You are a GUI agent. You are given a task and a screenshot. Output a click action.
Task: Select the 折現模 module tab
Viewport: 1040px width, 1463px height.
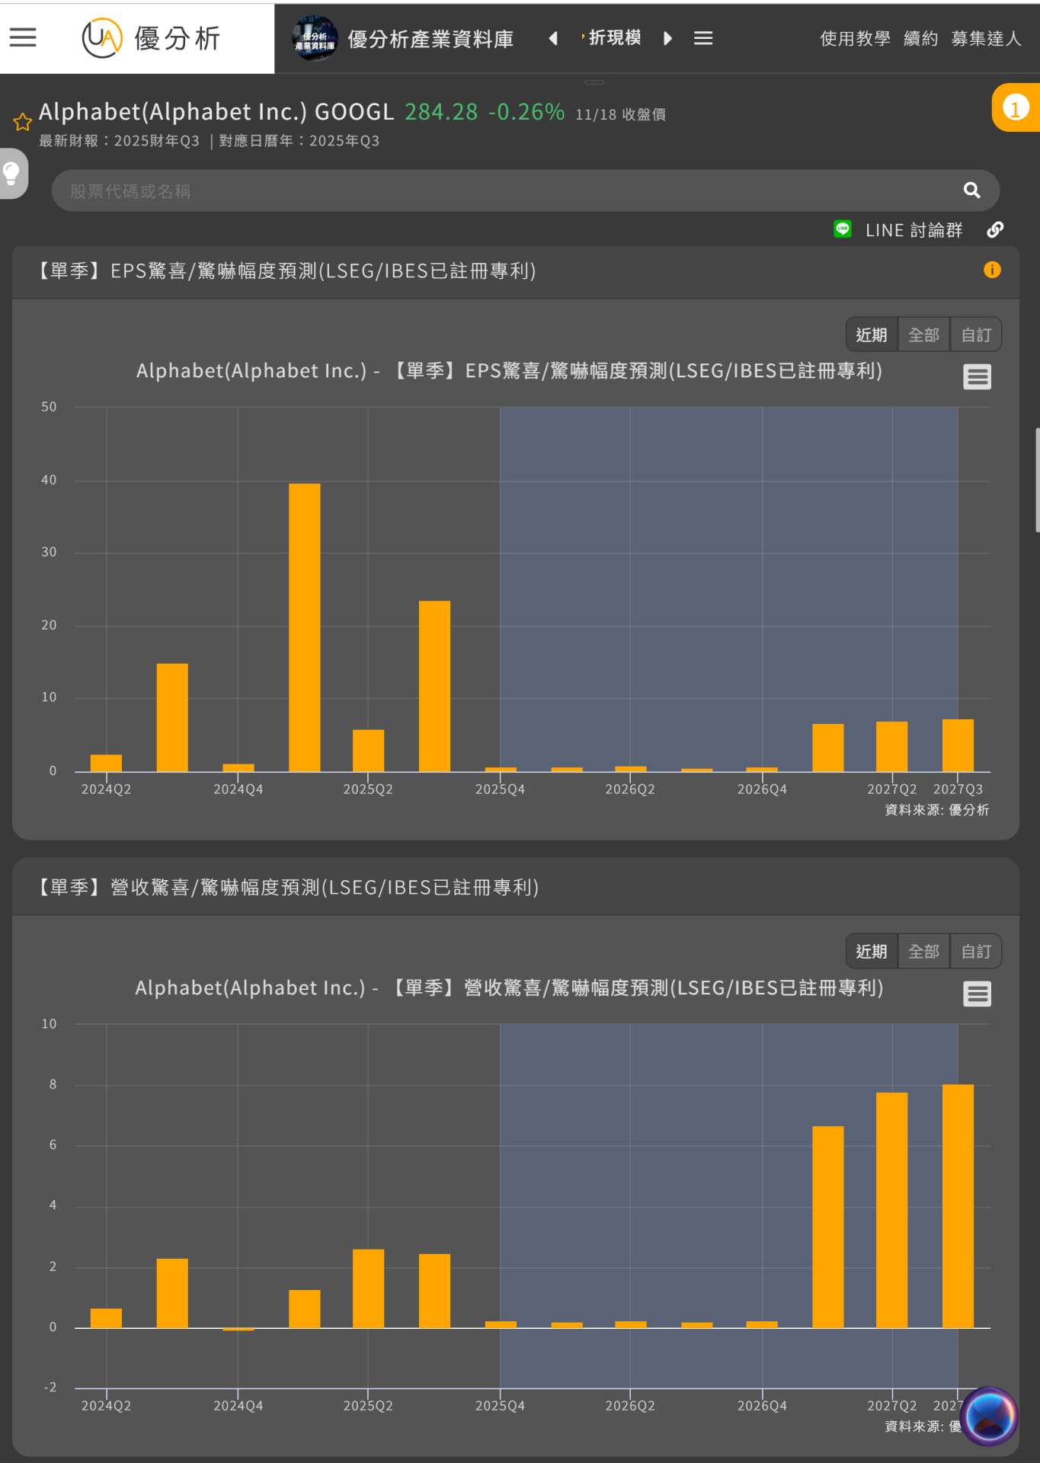pos(614,38)
